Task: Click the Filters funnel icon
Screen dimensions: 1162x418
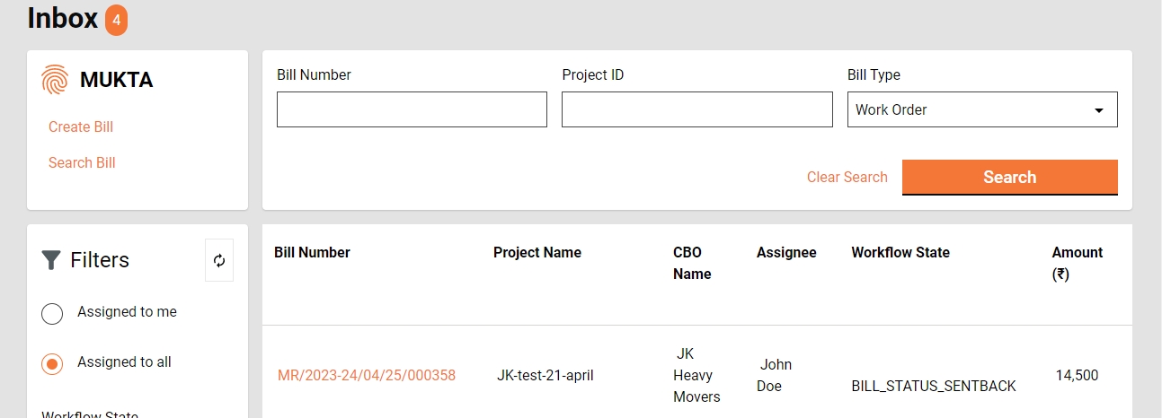Action: click(x=51, y=260)
